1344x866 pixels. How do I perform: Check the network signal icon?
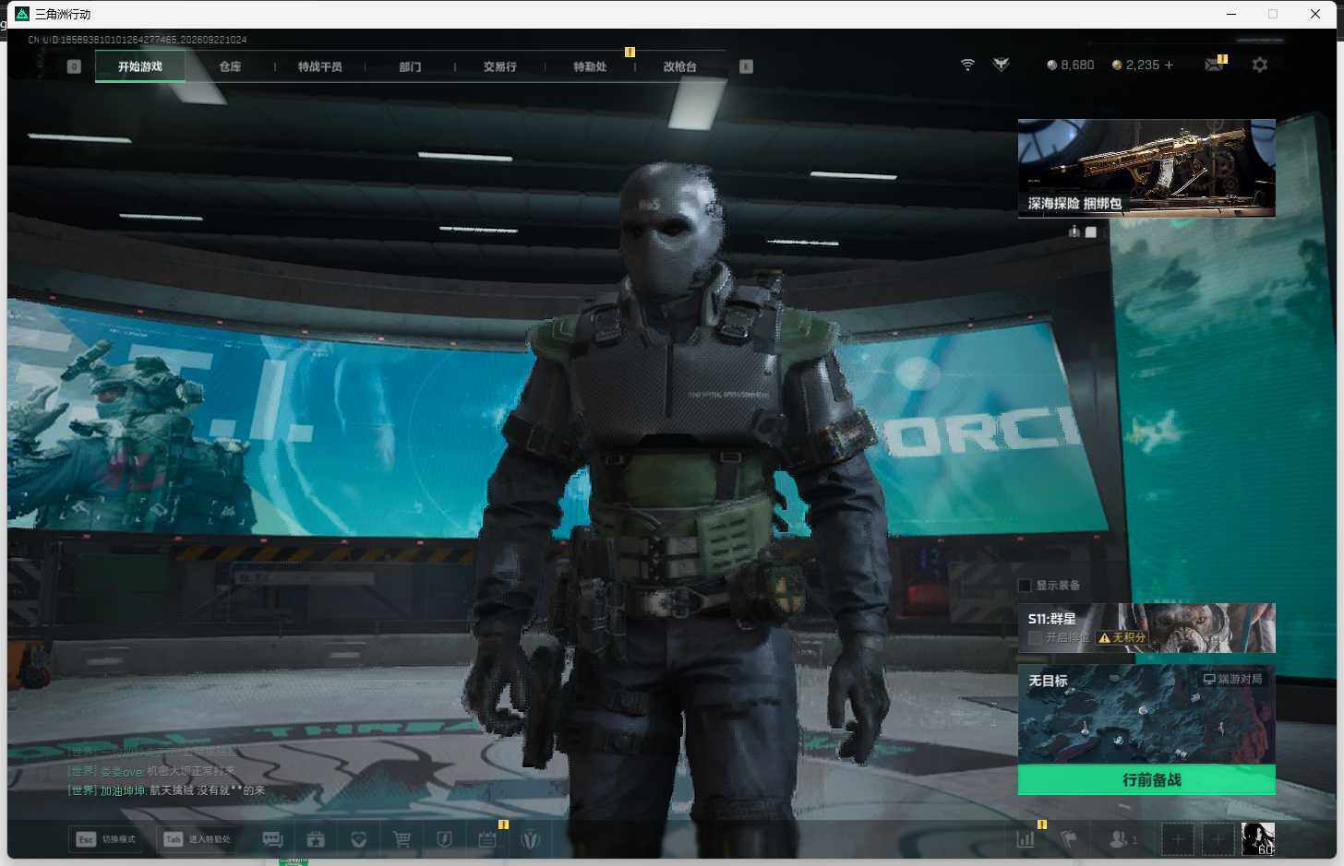pos(967,65)
